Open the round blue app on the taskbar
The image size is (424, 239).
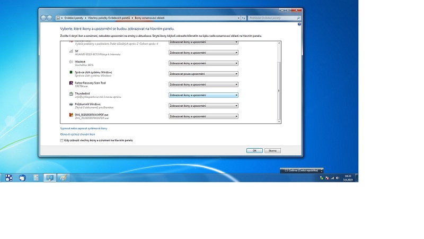pyautogui.click(x=22, y=178)
